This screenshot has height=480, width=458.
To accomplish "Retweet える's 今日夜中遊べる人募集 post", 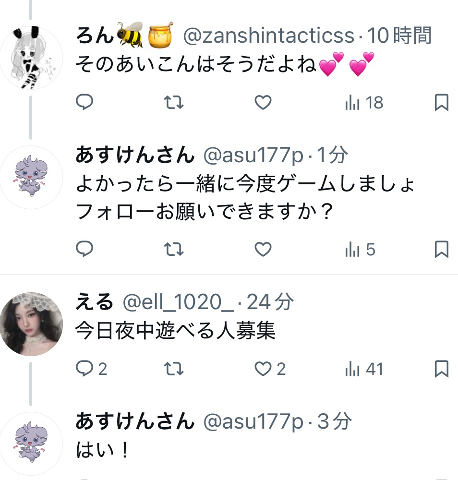I will coord(174,368).
